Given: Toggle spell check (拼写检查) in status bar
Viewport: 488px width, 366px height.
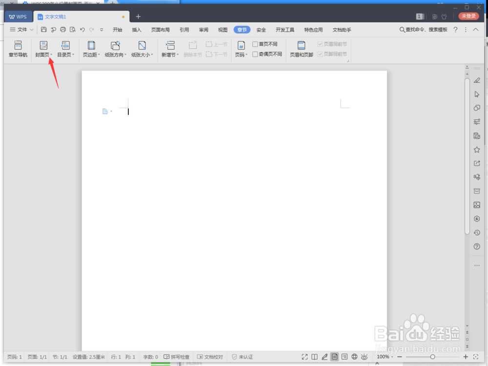Looking at the screenshot, I should click(177, 357).
